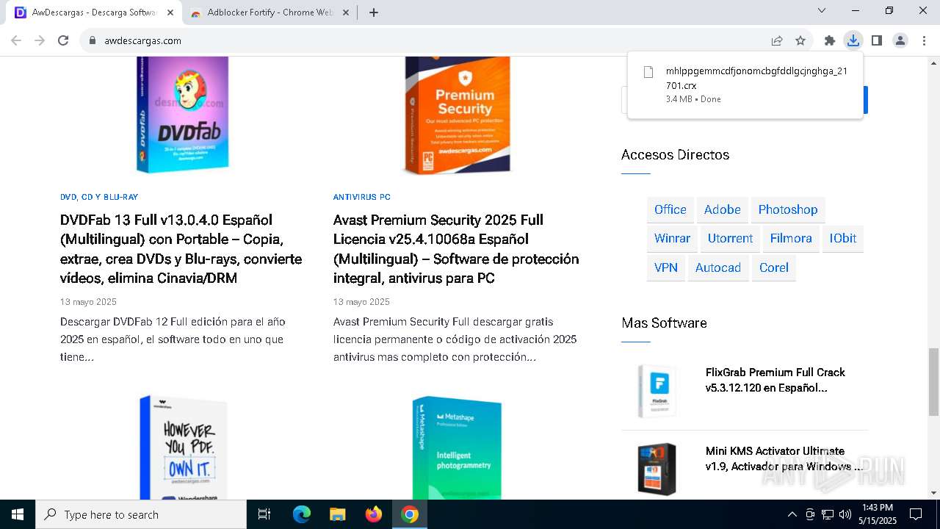
Task: Open a new browser tab
Action: coord(373,12)
